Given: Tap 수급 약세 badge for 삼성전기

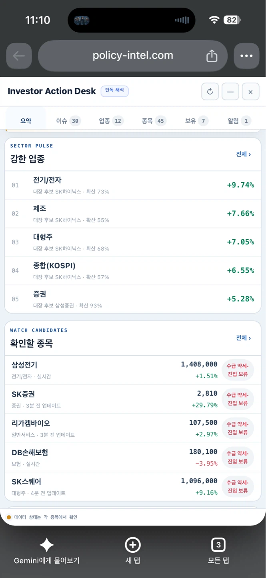Looking at the screenshot, I should pos(238,370).
